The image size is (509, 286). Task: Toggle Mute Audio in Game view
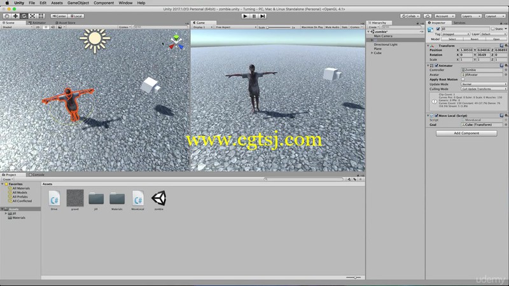click(x=332, y=27)
